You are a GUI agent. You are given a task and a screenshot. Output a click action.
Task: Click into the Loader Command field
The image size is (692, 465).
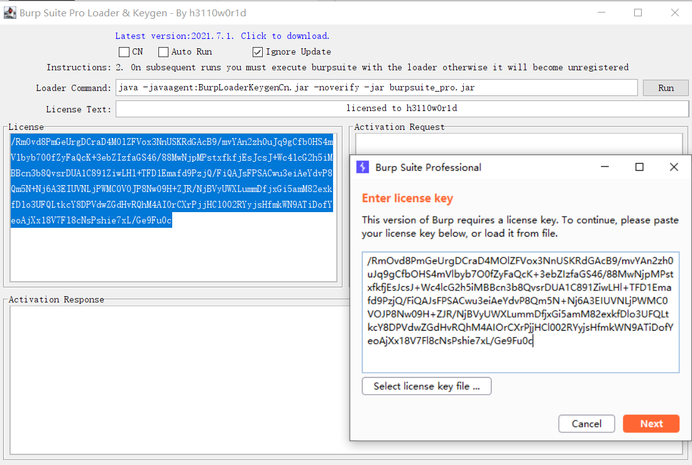point(376,88)
